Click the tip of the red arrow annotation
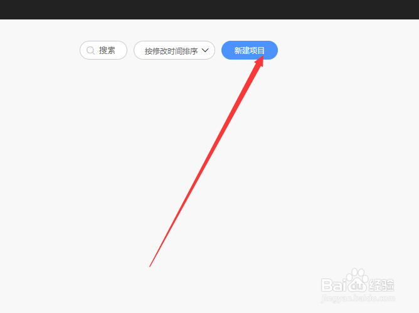Image resolution: width=419 pixels, height=313 pixels. click(x=263, y=57)
